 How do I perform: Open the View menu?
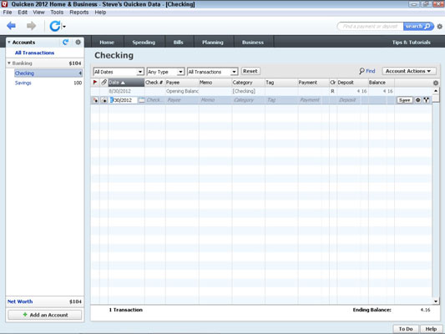[x=38, y=13]
